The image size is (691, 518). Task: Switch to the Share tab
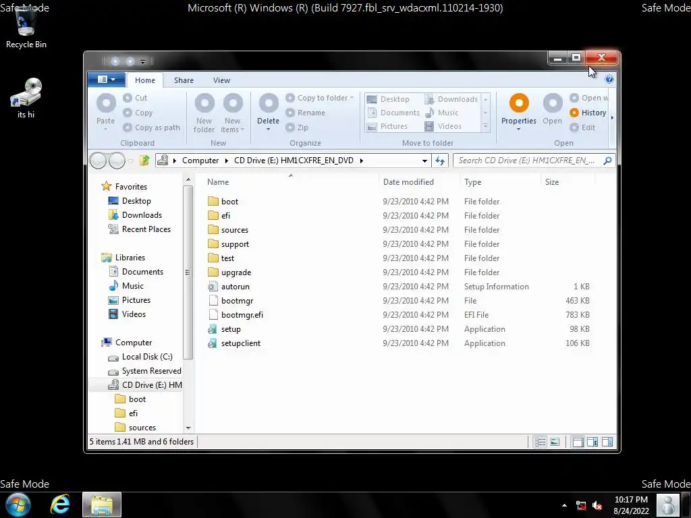pos(184,80)
